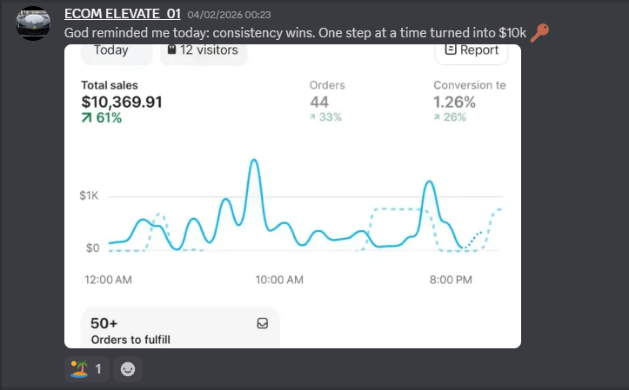The image size is (629, 390).
Task: Select the Conversion rate metric 1.26%
Action: (454, 102)
